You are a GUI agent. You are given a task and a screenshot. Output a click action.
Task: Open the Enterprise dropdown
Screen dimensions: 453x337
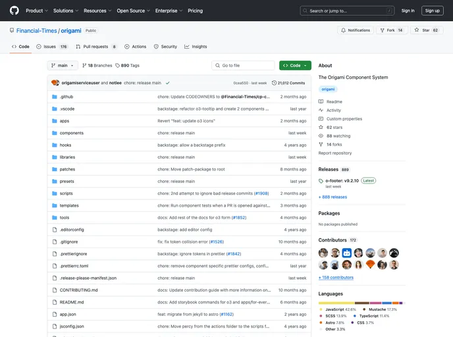click(x=169, y=11)
